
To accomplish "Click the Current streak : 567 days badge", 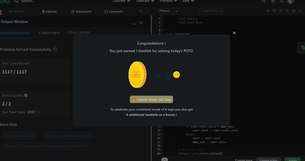I will point(151,100).
